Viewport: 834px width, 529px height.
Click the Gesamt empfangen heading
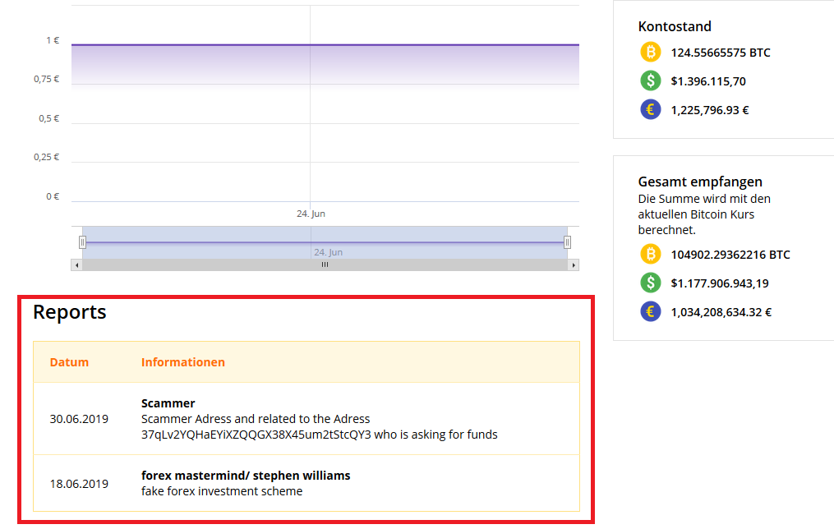[700, 182]
